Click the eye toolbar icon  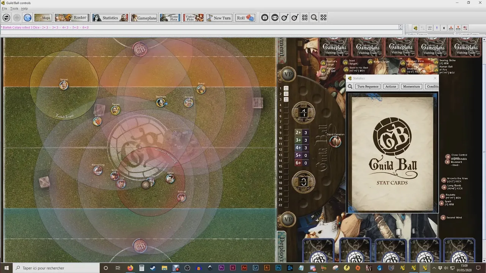pyautogui.click(x=275, y=17)
